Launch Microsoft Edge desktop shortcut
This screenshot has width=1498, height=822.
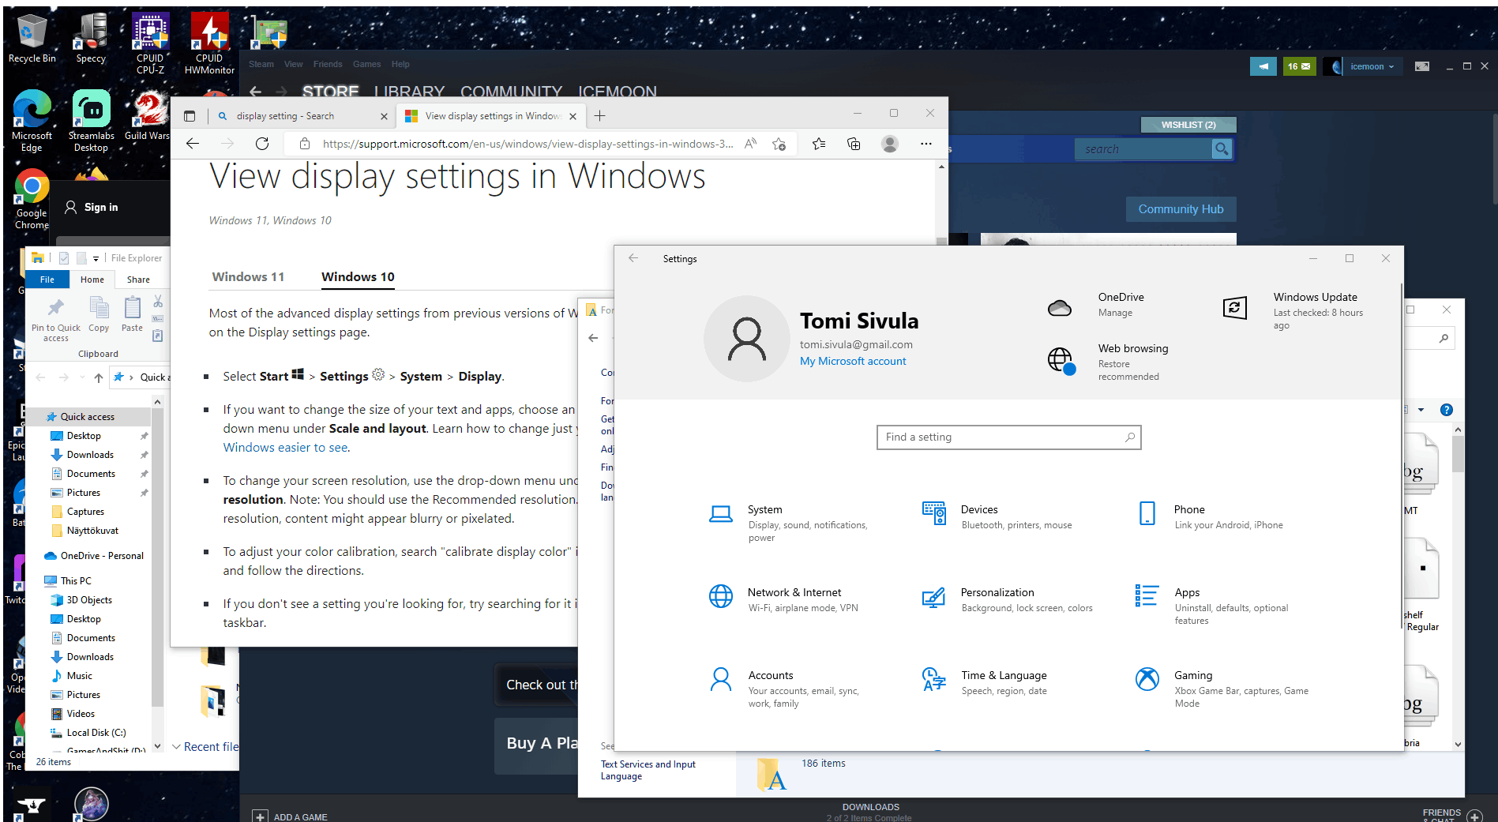(x=32, y=120)
